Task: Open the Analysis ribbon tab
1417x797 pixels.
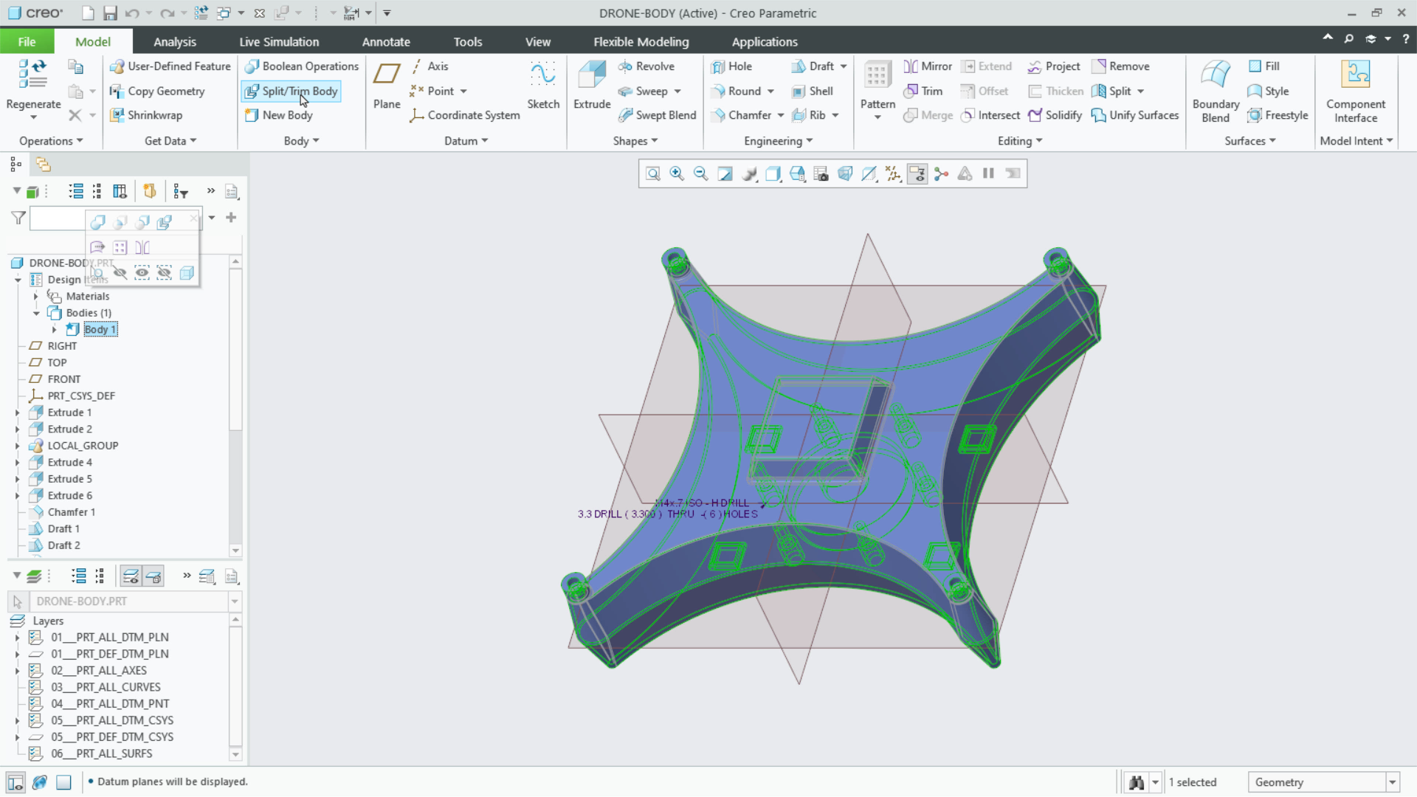Action: coord(175,41)
